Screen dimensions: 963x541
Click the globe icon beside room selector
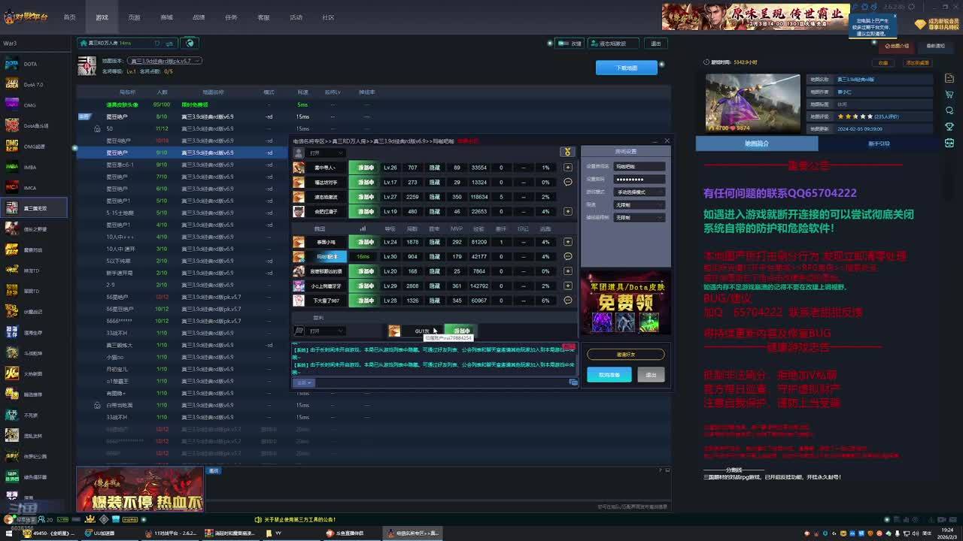tap(190, 43)
